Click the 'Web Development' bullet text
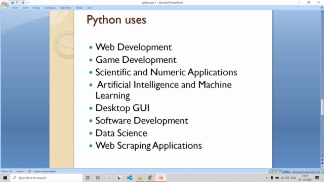The image size is (324, 182). [x=134, y=47]
